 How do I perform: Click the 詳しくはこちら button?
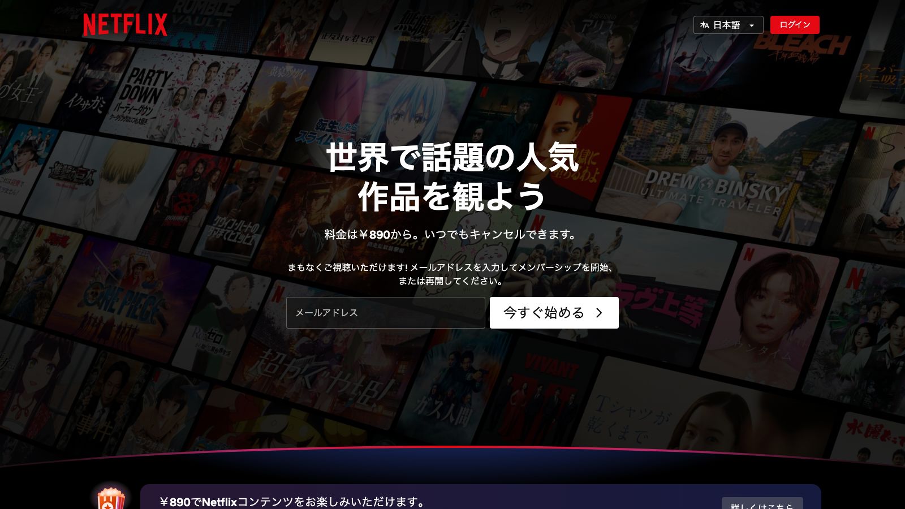click(762, 504)
